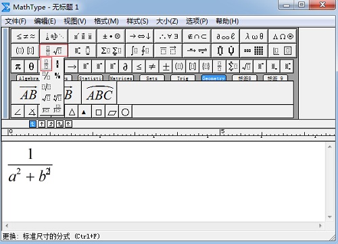Choose the full-size fraction template in the open palette
338x244 pixels.
[x=46, y=64]
